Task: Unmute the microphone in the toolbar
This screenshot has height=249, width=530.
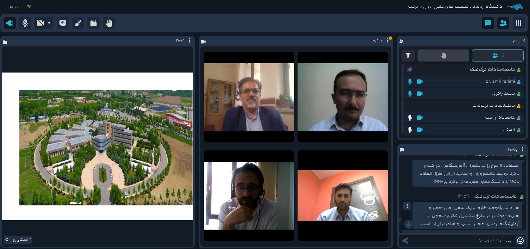Action: tap(25, 23)
